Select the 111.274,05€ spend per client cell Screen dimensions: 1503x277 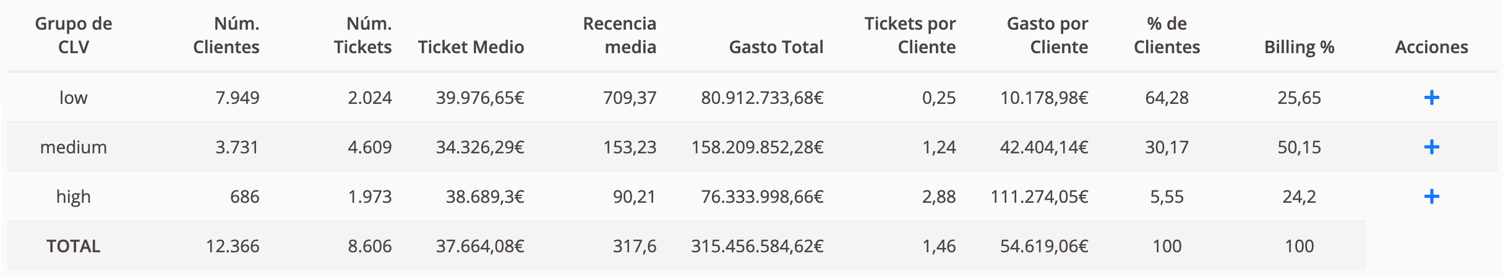pos(1039,197)
